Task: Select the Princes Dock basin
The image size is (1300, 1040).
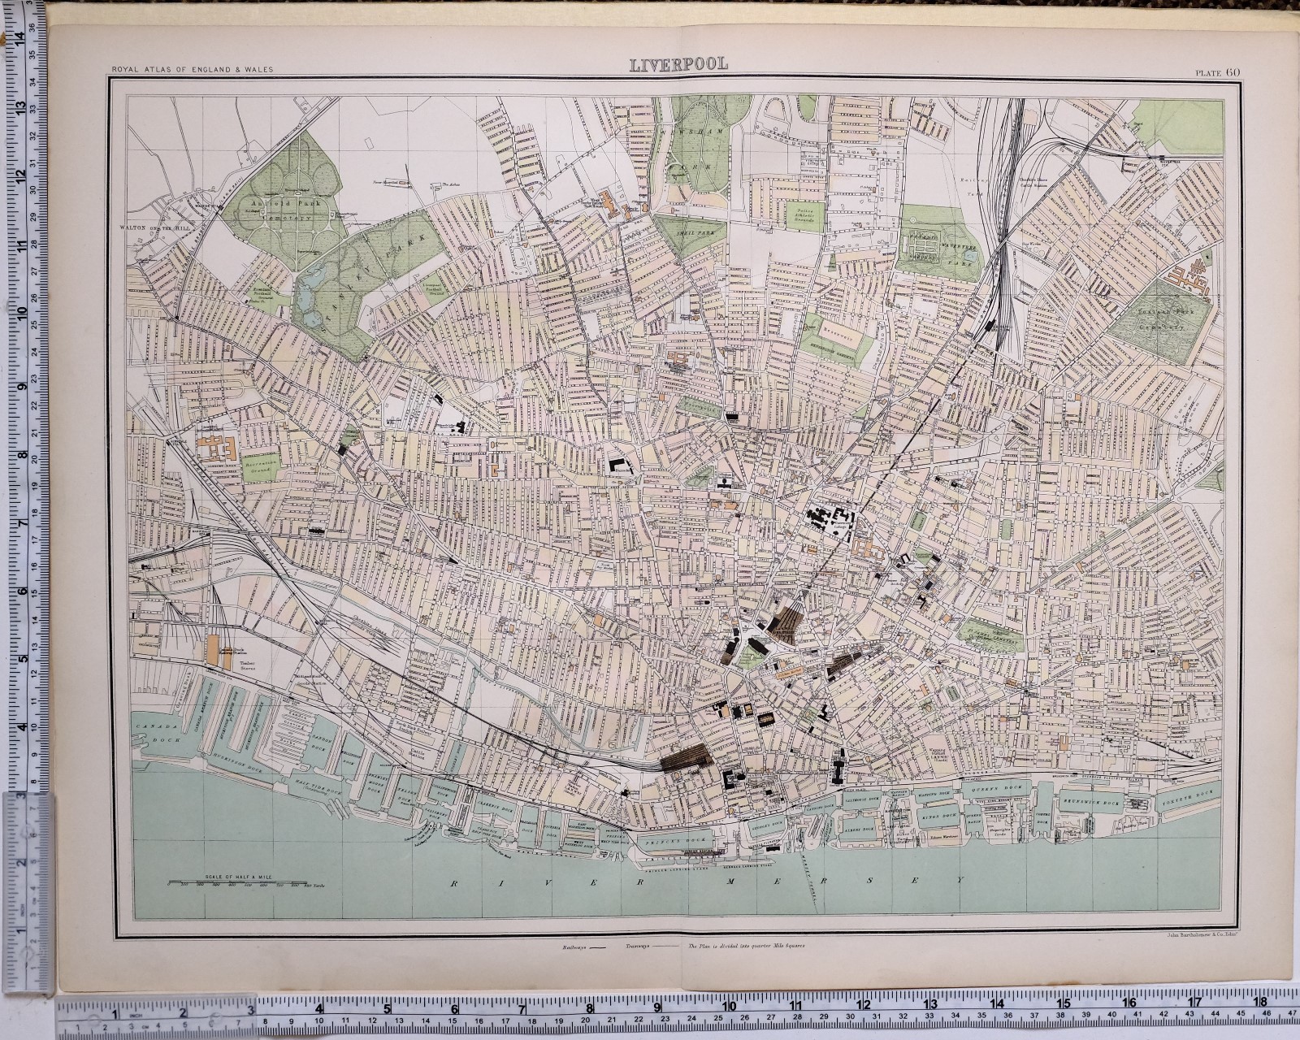Action: click(x=676, y=840)
